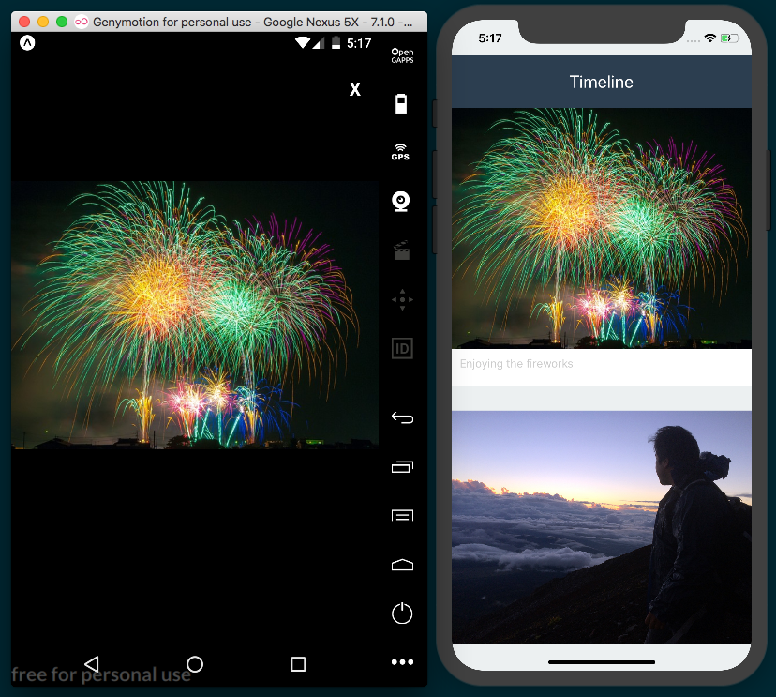Screen dimensions: 776x697
Task: Click the Open GAPPS icon in Genymotion sidebar
Action: [x=401, y=55]
